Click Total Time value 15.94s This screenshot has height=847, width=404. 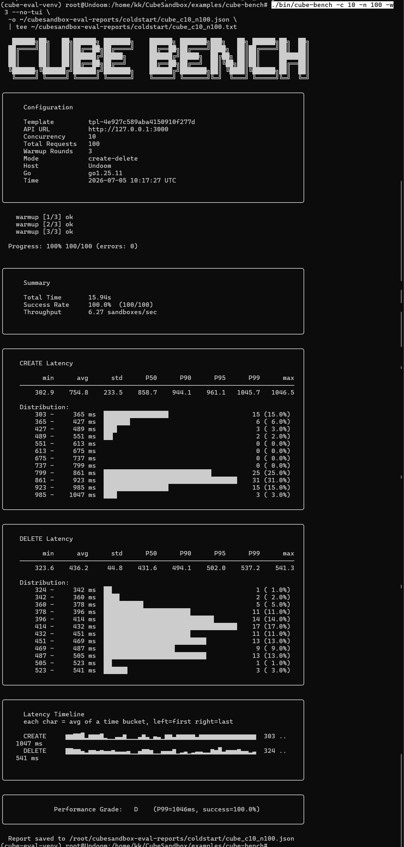[x=99, y=297]
